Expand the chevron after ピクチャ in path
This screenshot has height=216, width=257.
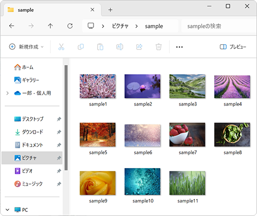pyautogui.click(x=137, y=26)
